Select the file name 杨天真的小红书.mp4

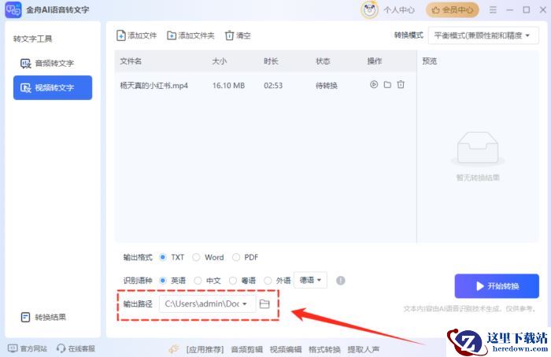tap(154, 86)
